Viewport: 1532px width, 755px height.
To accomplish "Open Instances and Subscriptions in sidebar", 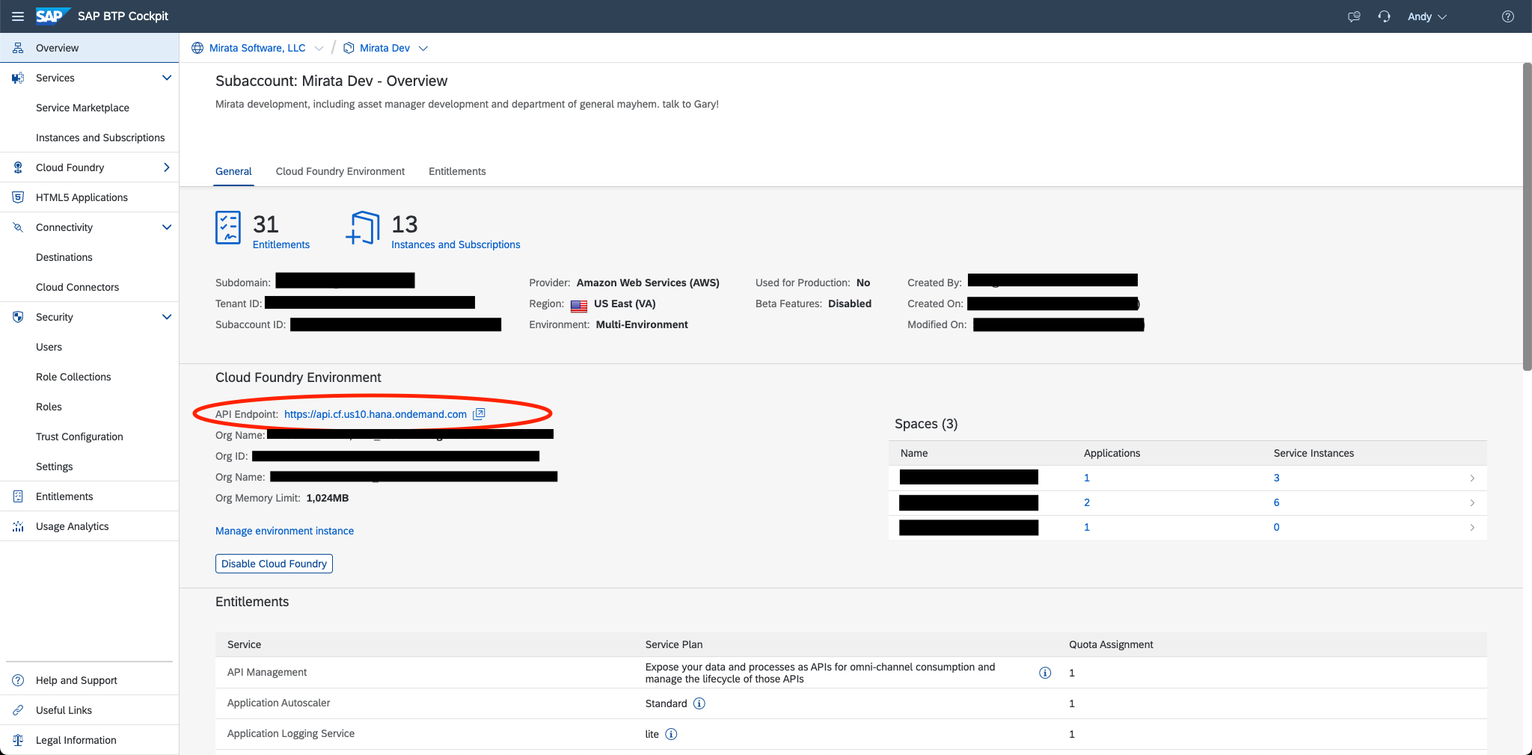I will (x=100, y=138).
